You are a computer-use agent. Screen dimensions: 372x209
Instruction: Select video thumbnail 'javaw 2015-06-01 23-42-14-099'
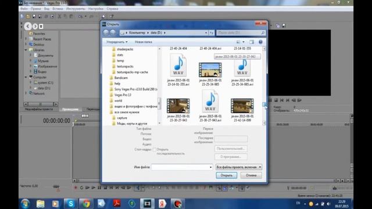(x=242, y=106)
